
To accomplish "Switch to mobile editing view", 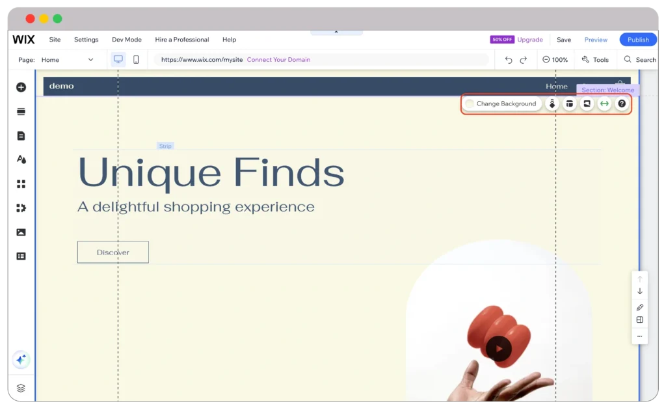I will (137, 59).
